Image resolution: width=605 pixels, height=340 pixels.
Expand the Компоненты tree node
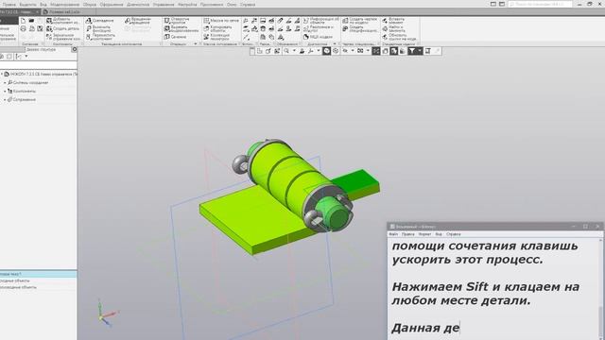click(x=5, y=91)
